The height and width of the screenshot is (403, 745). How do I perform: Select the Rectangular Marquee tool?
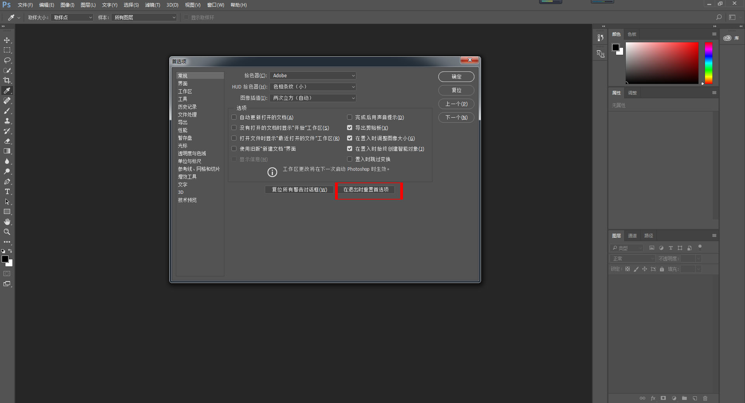(x=7, y=50)
